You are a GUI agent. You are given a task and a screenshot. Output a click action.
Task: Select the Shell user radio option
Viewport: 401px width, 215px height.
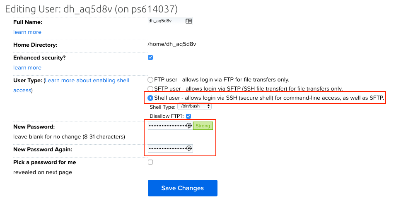click(150, 98)
